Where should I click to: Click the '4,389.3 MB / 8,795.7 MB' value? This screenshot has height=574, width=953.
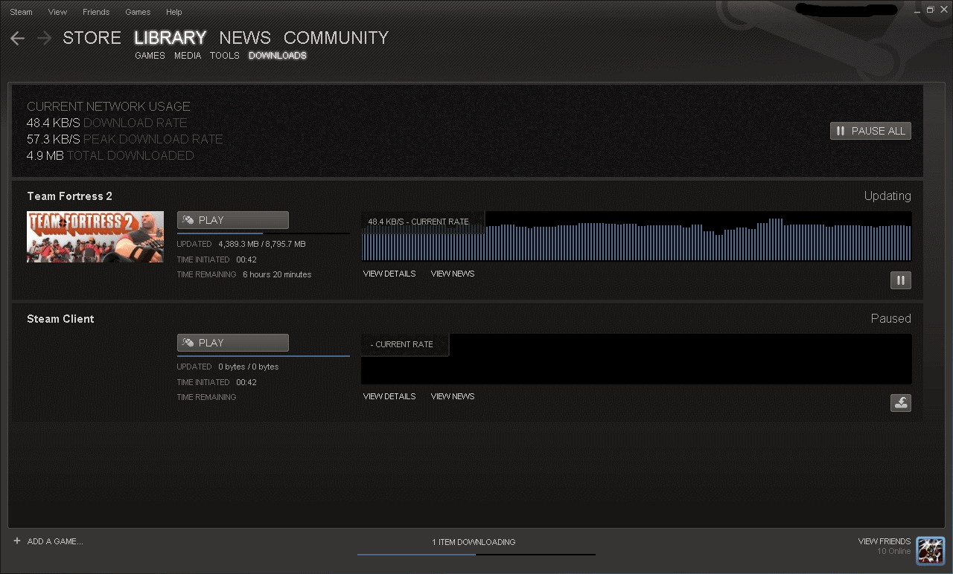tap(262, 244)
